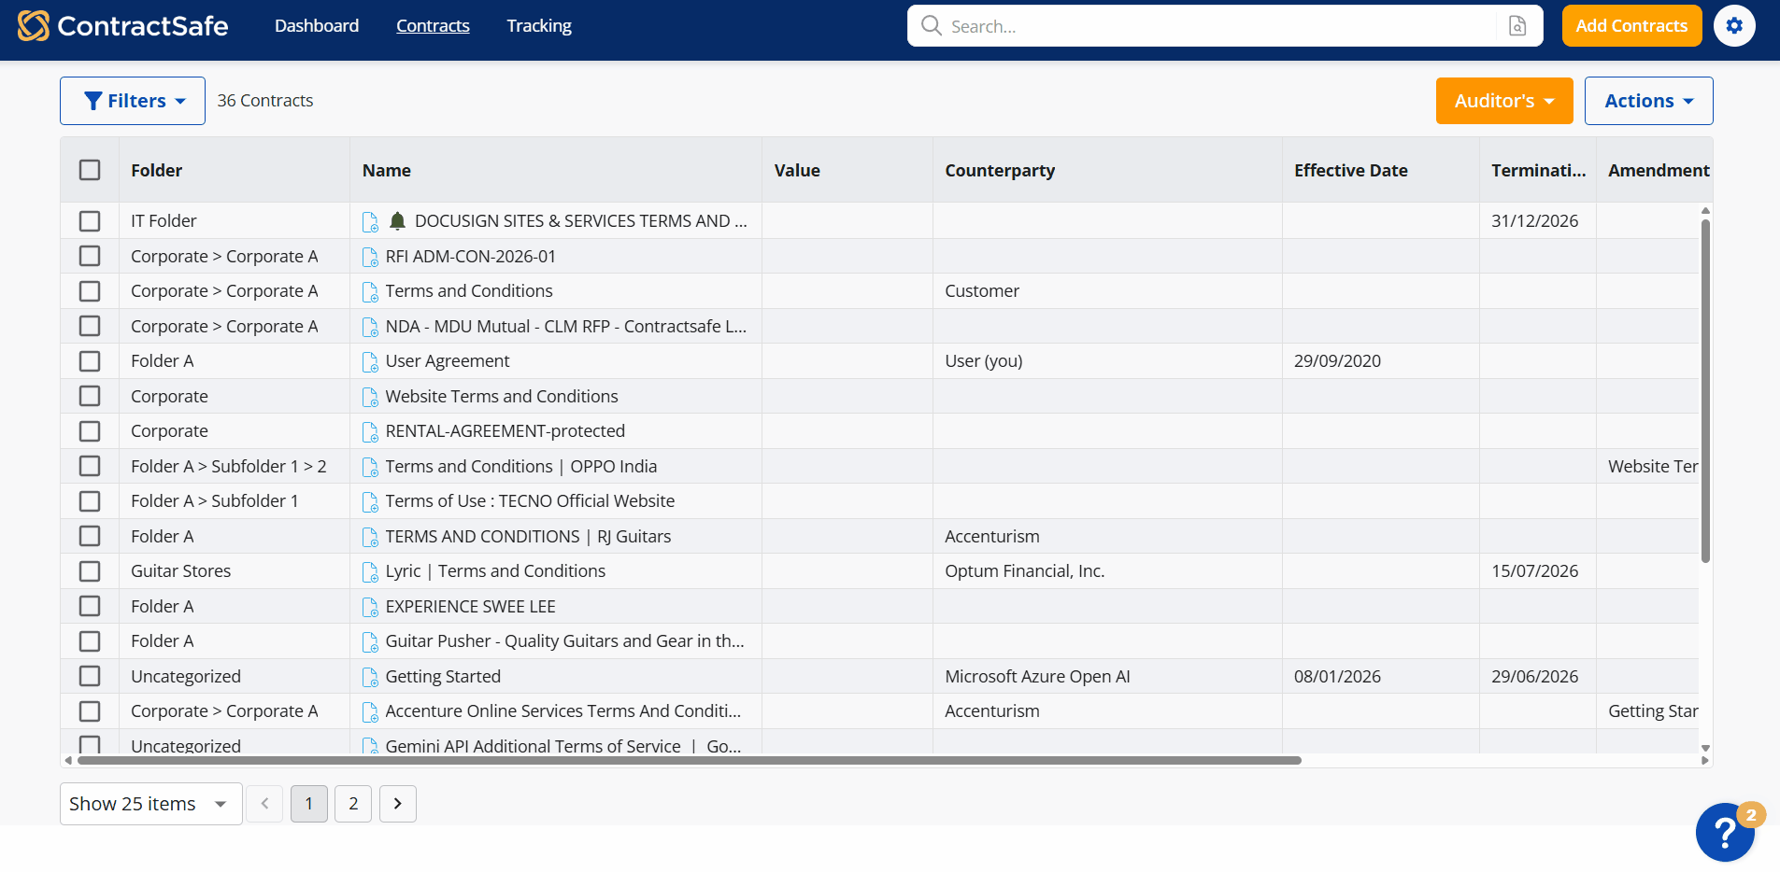This screenshot has width=1780, height=872.
Task: Click document icon for RENTAL-AGREEMENT-protected
Action: pyautogui.click(x=370, y=431)
